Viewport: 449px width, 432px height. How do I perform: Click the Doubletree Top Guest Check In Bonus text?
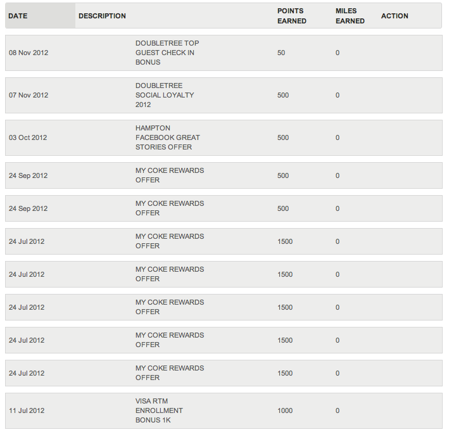167,53
